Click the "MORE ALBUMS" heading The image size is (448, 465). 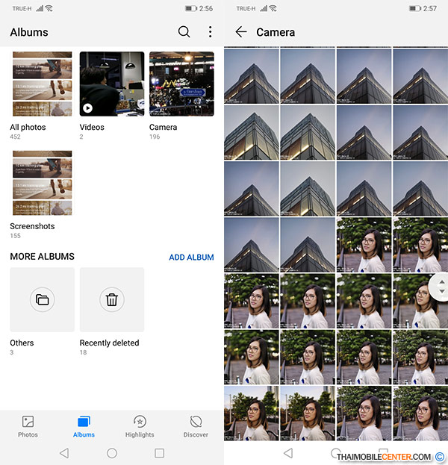click(x=42, y=257)
